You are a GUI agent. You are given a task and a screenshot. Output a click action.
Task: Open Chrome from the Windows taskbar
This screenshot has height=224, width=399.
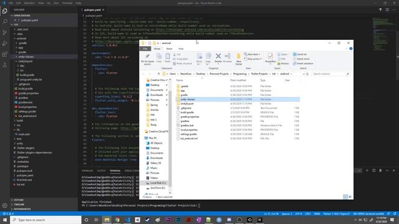click(117, 220)
